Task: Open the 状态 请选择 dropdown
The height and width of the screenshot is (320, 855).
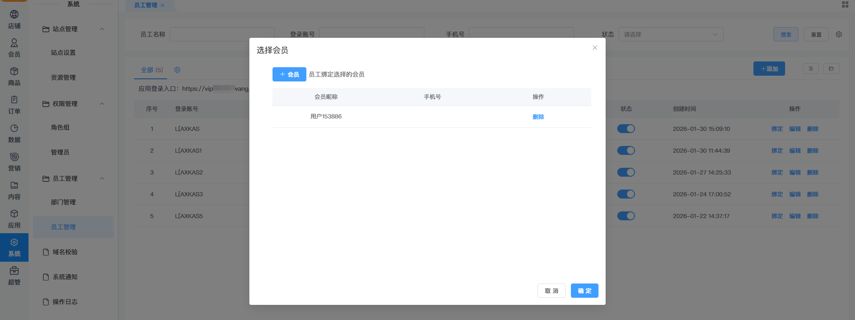Action: pos(671,34)
